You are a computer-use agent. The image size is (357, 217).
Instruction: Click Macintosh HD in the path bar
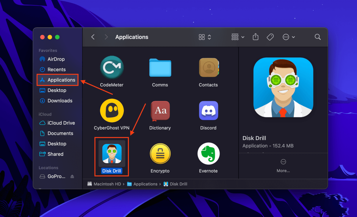pos(104,184)
